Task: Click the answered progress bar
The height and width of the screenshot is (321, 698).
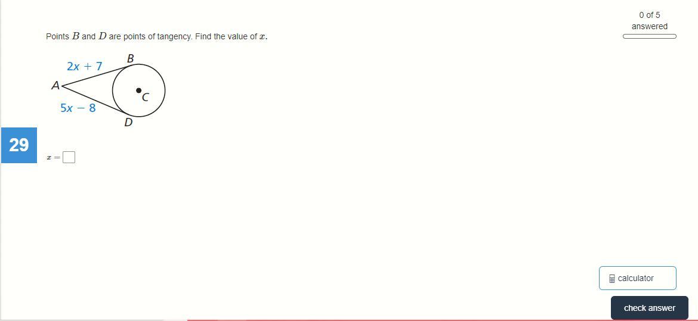Action: (650, 36)
